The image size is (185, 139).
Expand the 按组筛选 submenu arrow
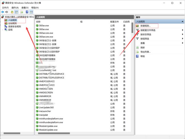pyautogui.click(x=182, y=39)
